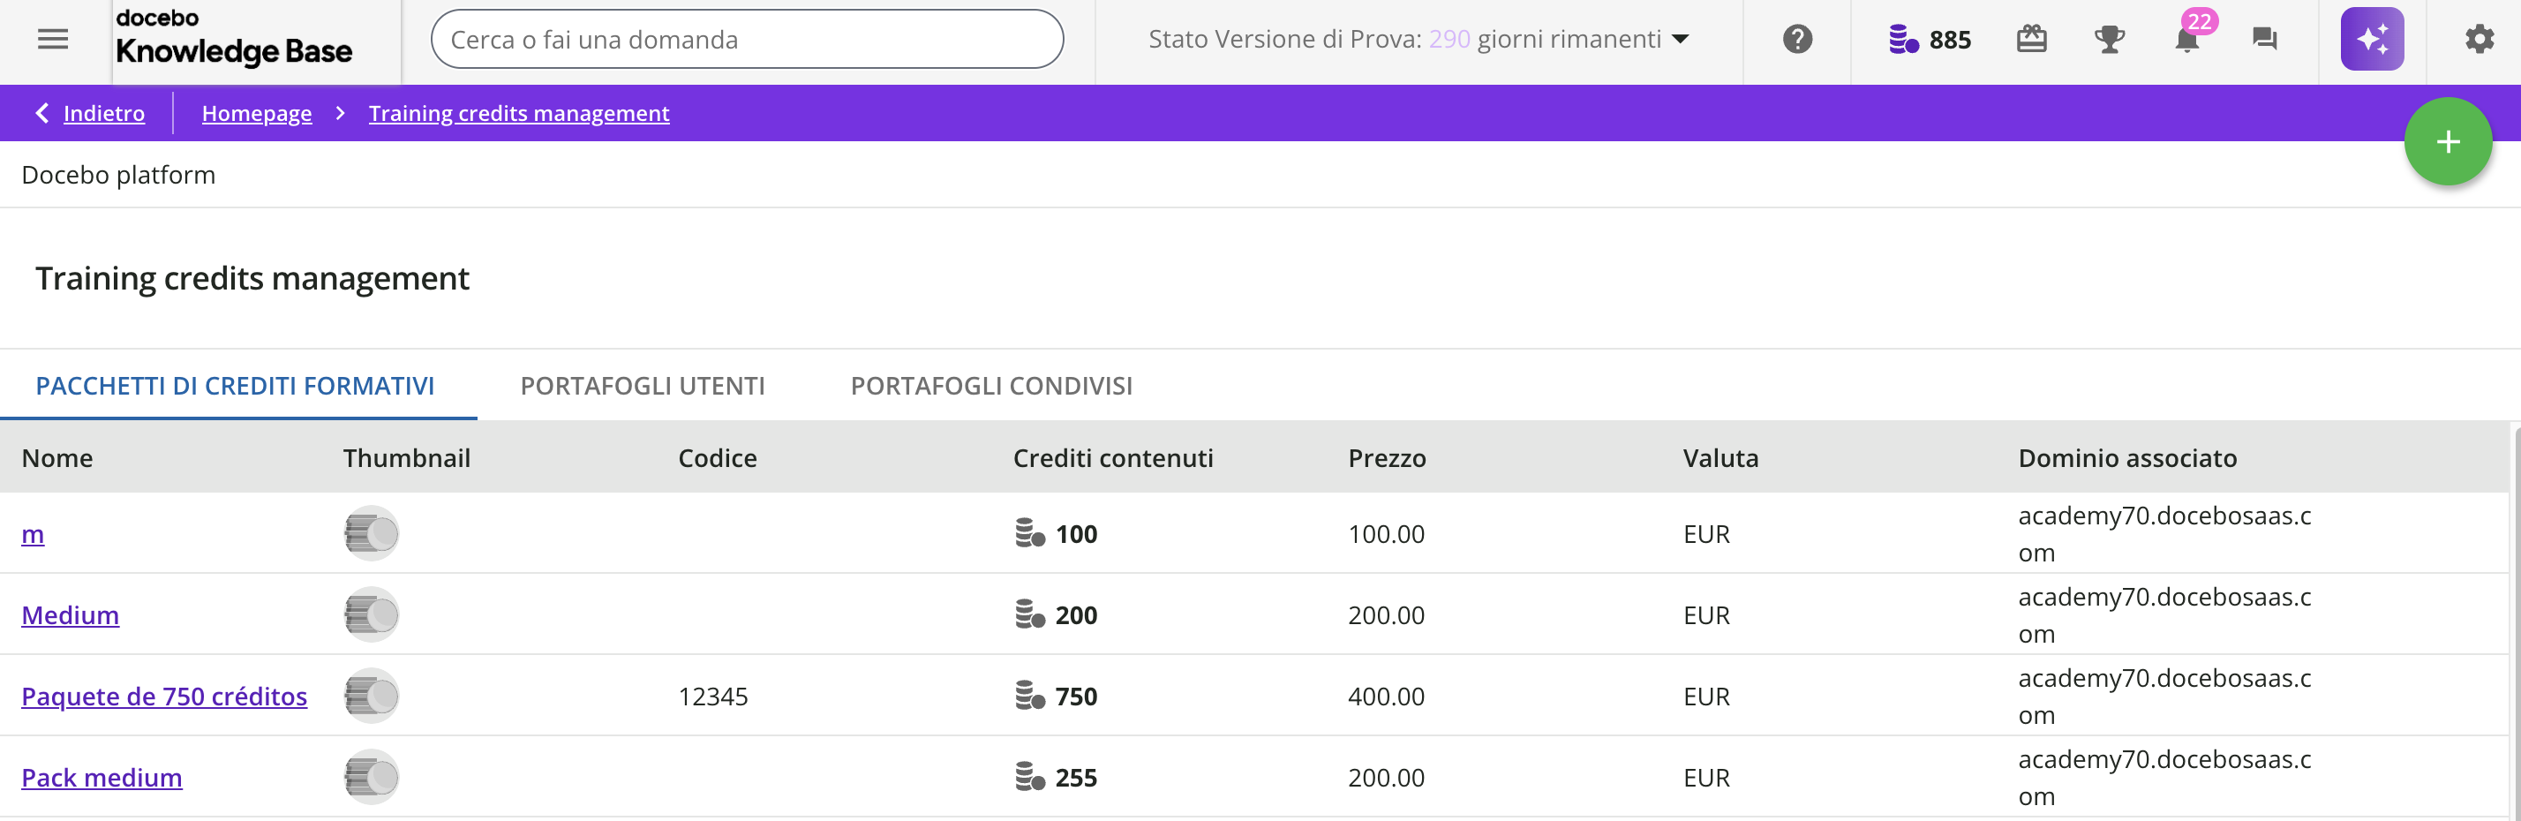The image size is (2521, 821).
Task: Open the Medium credit package link
Action: (71, 614)
